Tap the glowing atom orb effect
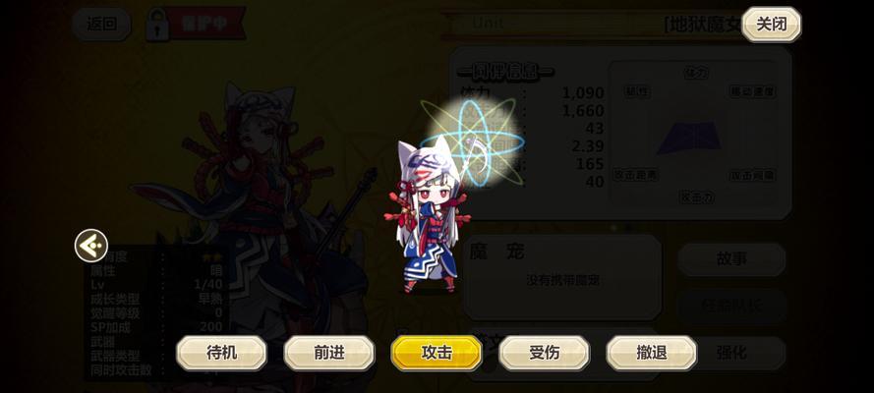This screenshot has height=393, width=874. (473, 141)
